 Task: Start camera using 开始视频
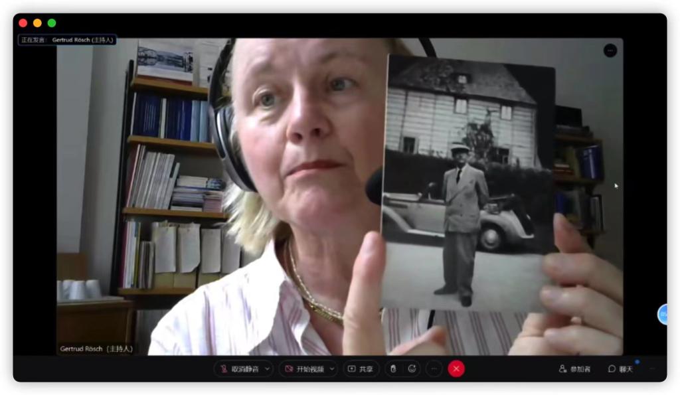pyautogui.click(x=305, y=369)
